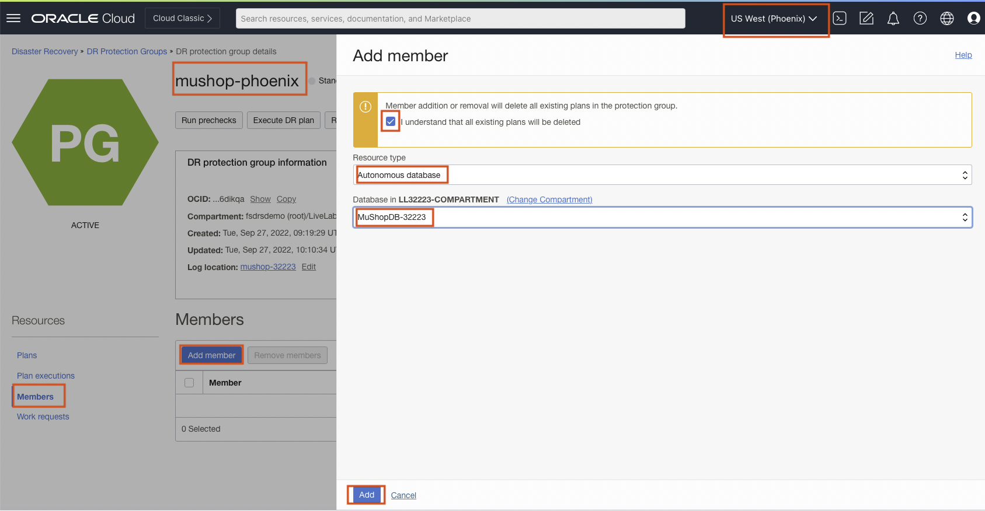985x511 pixels.
Task: Open Work requests in Resources list
Action: point(43,416)
